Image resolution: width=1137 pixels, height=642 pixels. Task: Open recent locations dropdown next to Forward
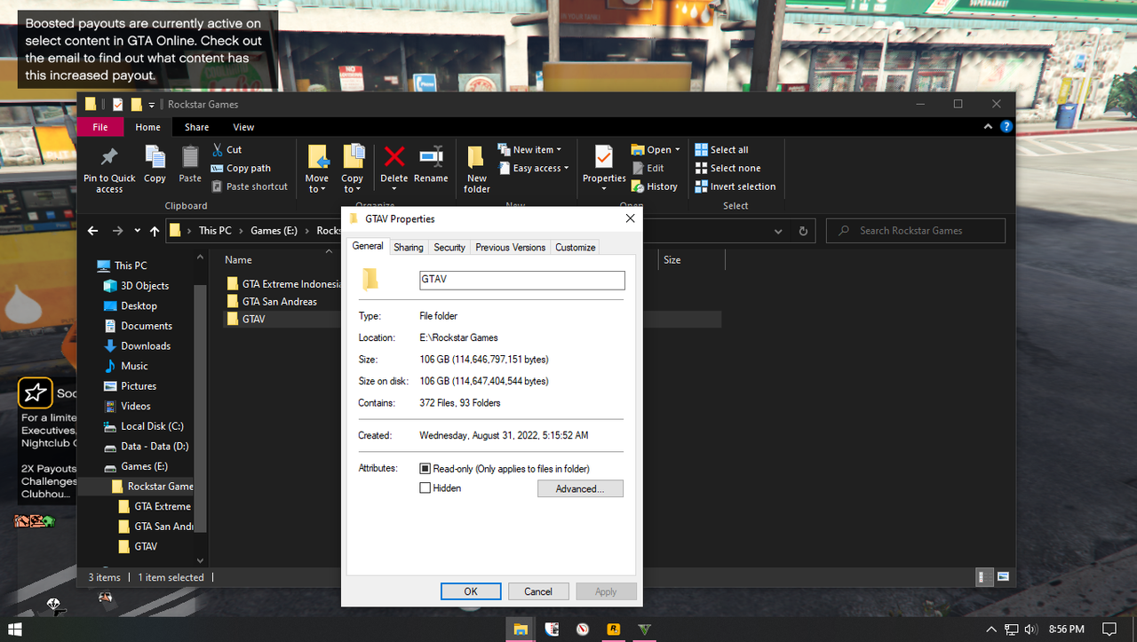click(137, 231)
